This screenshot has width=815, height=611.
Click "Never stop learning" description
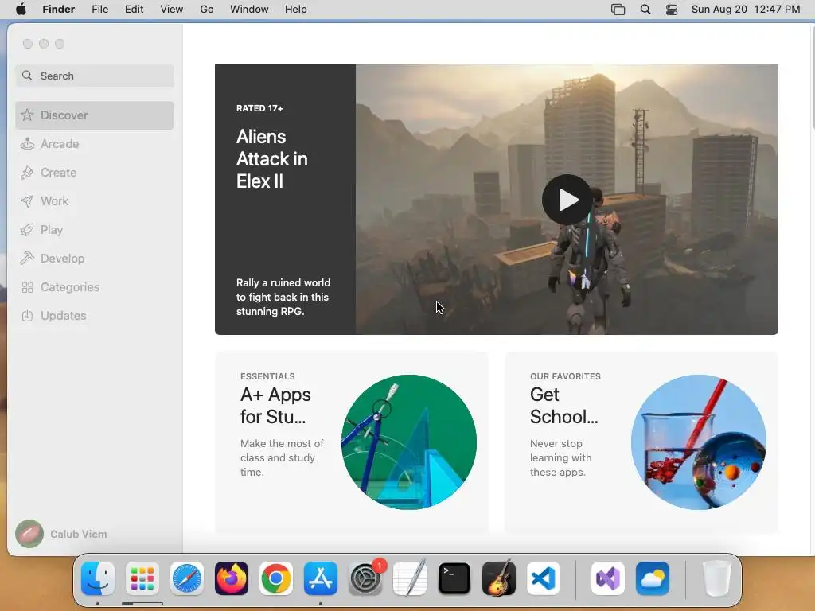[x=560, y=457]
